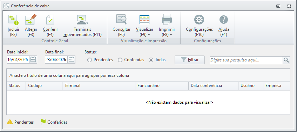The height and width of the screenshot is (132, 297).
Task: Sort by the Funcionário column header
Action: (x=162, y=86)
